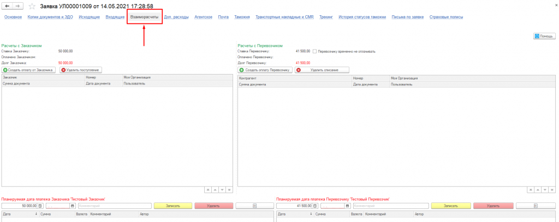Screen dimensions: 559x222
Task: Open Исходящие tab
Action: pyautogui.click(x=89, y=17)
